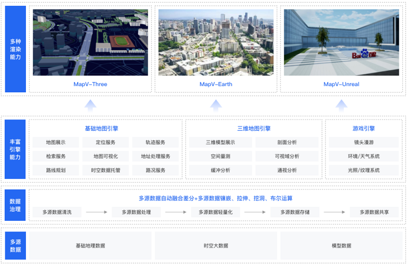Select the 多种渲染能力 blue side label
Screen dimensions: 408x265
(x=15, y=49)
